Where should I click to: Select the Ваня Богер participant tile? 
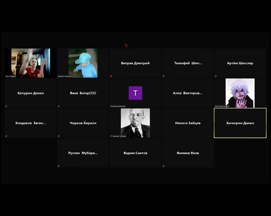pos(83,93)
